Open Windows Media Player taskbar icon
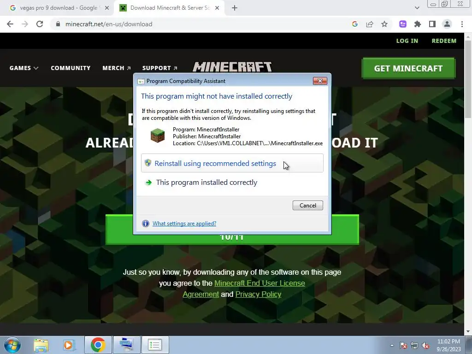Screen dimensions: 472x354 (69, 345)
